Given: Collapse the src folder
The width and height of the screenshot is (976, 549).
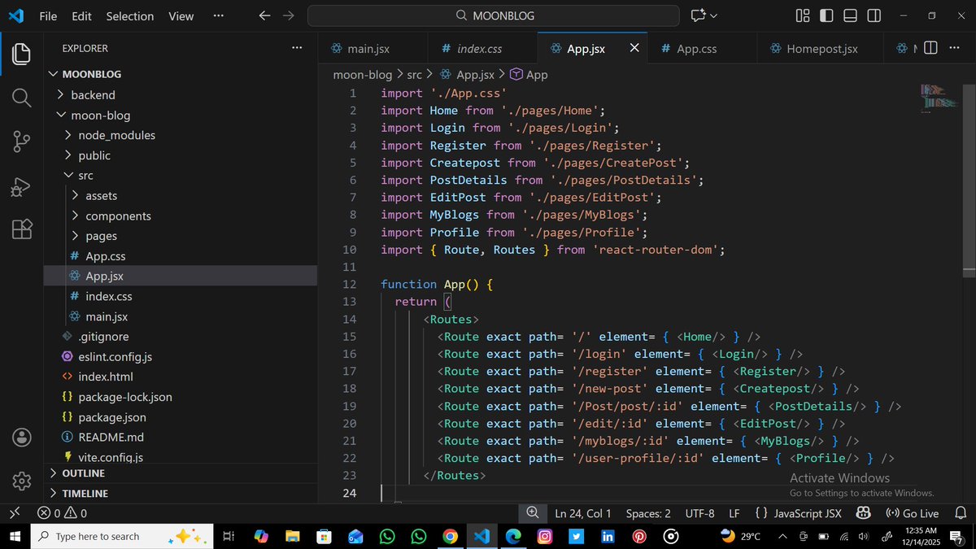Looking at the screenshot, I should (x=181, y=175).
